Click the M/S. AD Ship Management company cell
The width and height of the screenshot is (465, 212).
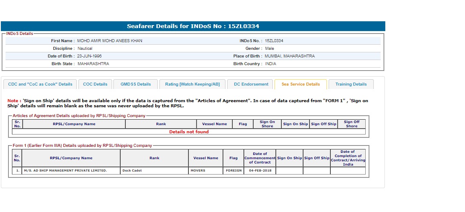[x=71, y=171]
